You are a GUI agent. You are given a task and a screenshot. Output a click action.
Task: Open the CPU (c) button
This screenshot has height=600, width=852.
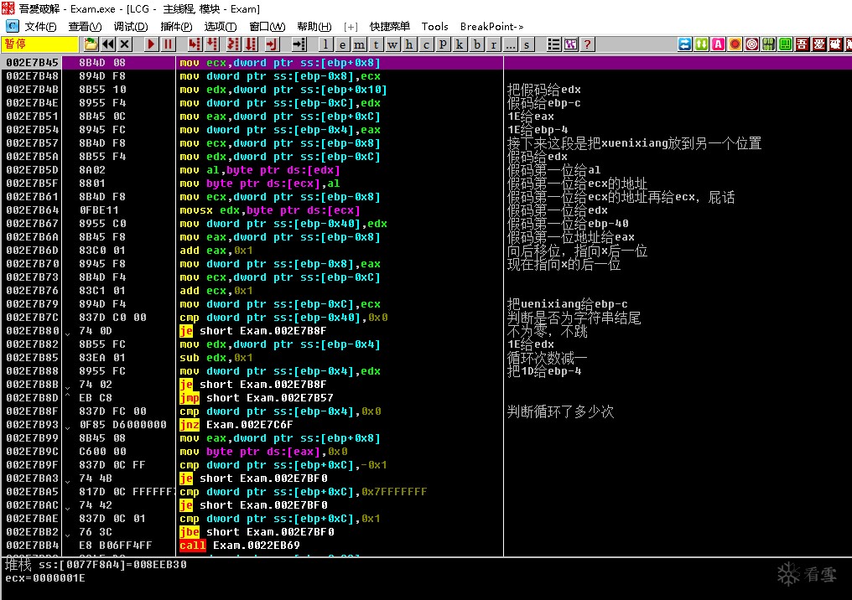[426, 44]
